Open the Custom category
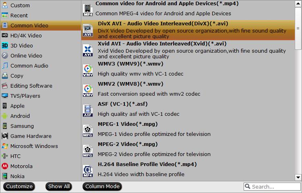302x193 pixels. click(40, 5)
